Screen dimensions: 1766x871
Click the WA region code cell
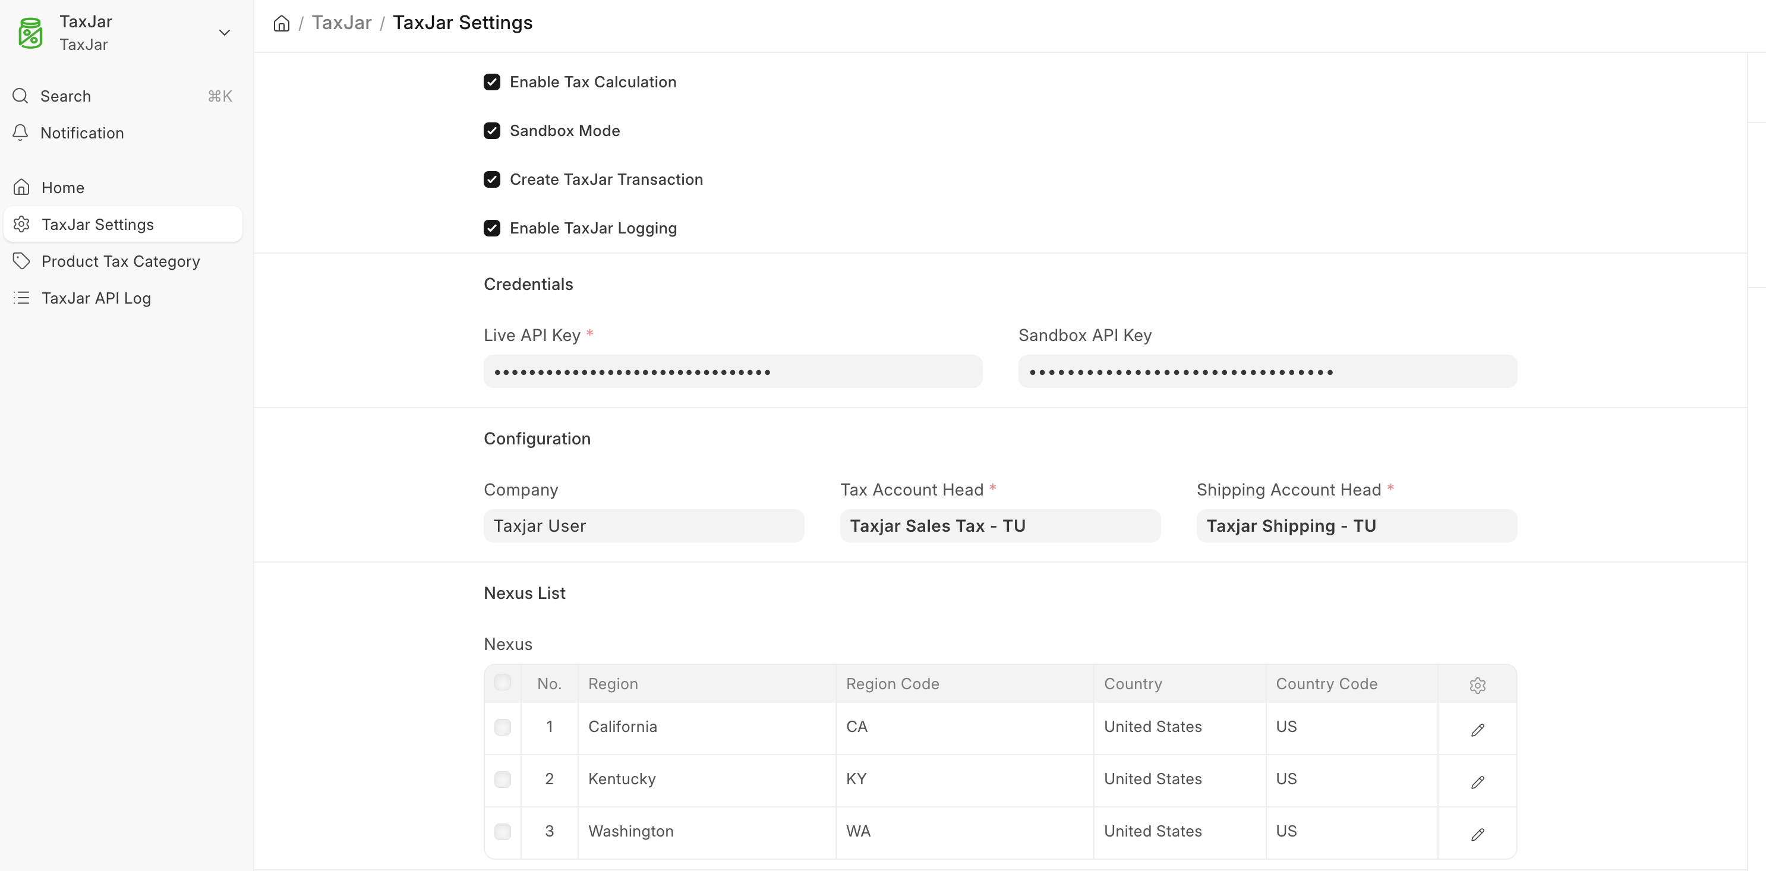pyautogui.click(x=964, y=832)
